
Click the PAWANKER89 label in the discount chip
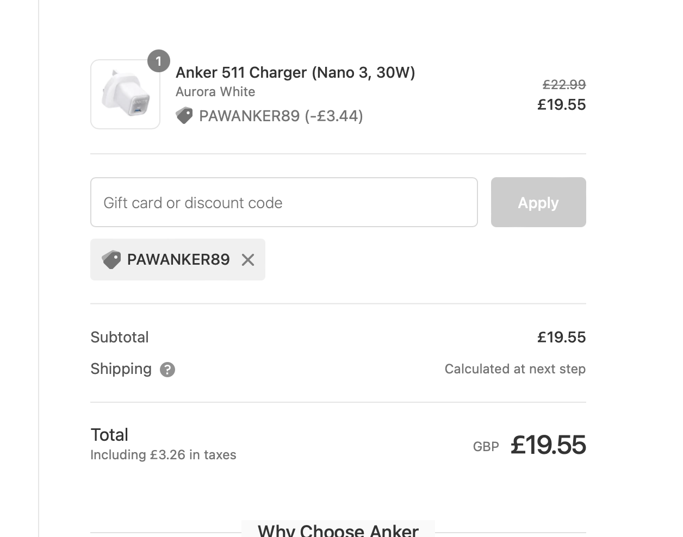(x=178, y=260)
